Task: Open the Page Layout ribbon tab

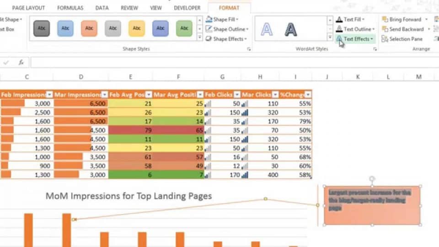Action: pyautogui.click(x=28, y=8)
